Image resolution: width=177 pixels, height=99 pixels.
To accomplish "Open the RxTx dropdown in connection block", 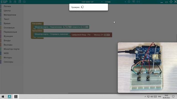I will (x=67, y=27).
